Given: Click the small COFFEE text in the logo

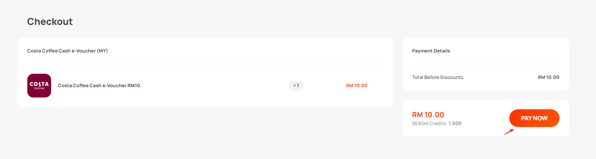Looking at the screenshot, I should [x=39, y=88].
